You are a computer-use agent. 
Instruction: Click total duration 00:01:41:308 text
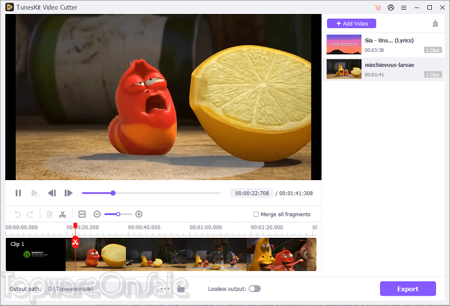[x=296, y=193]
